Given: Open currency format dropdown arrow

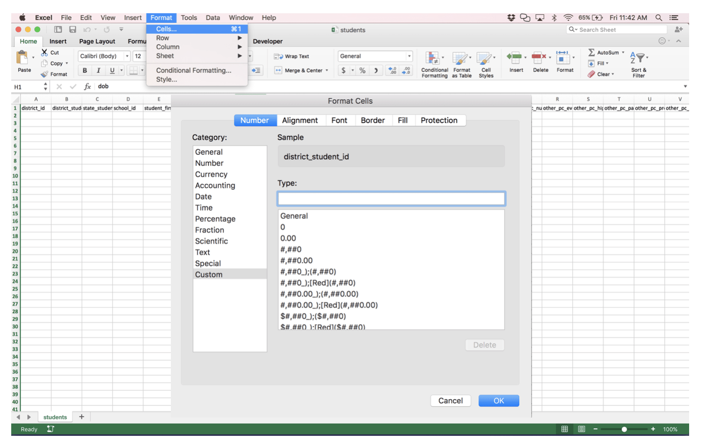Looking at the screenshot, I should pos(352,70).
